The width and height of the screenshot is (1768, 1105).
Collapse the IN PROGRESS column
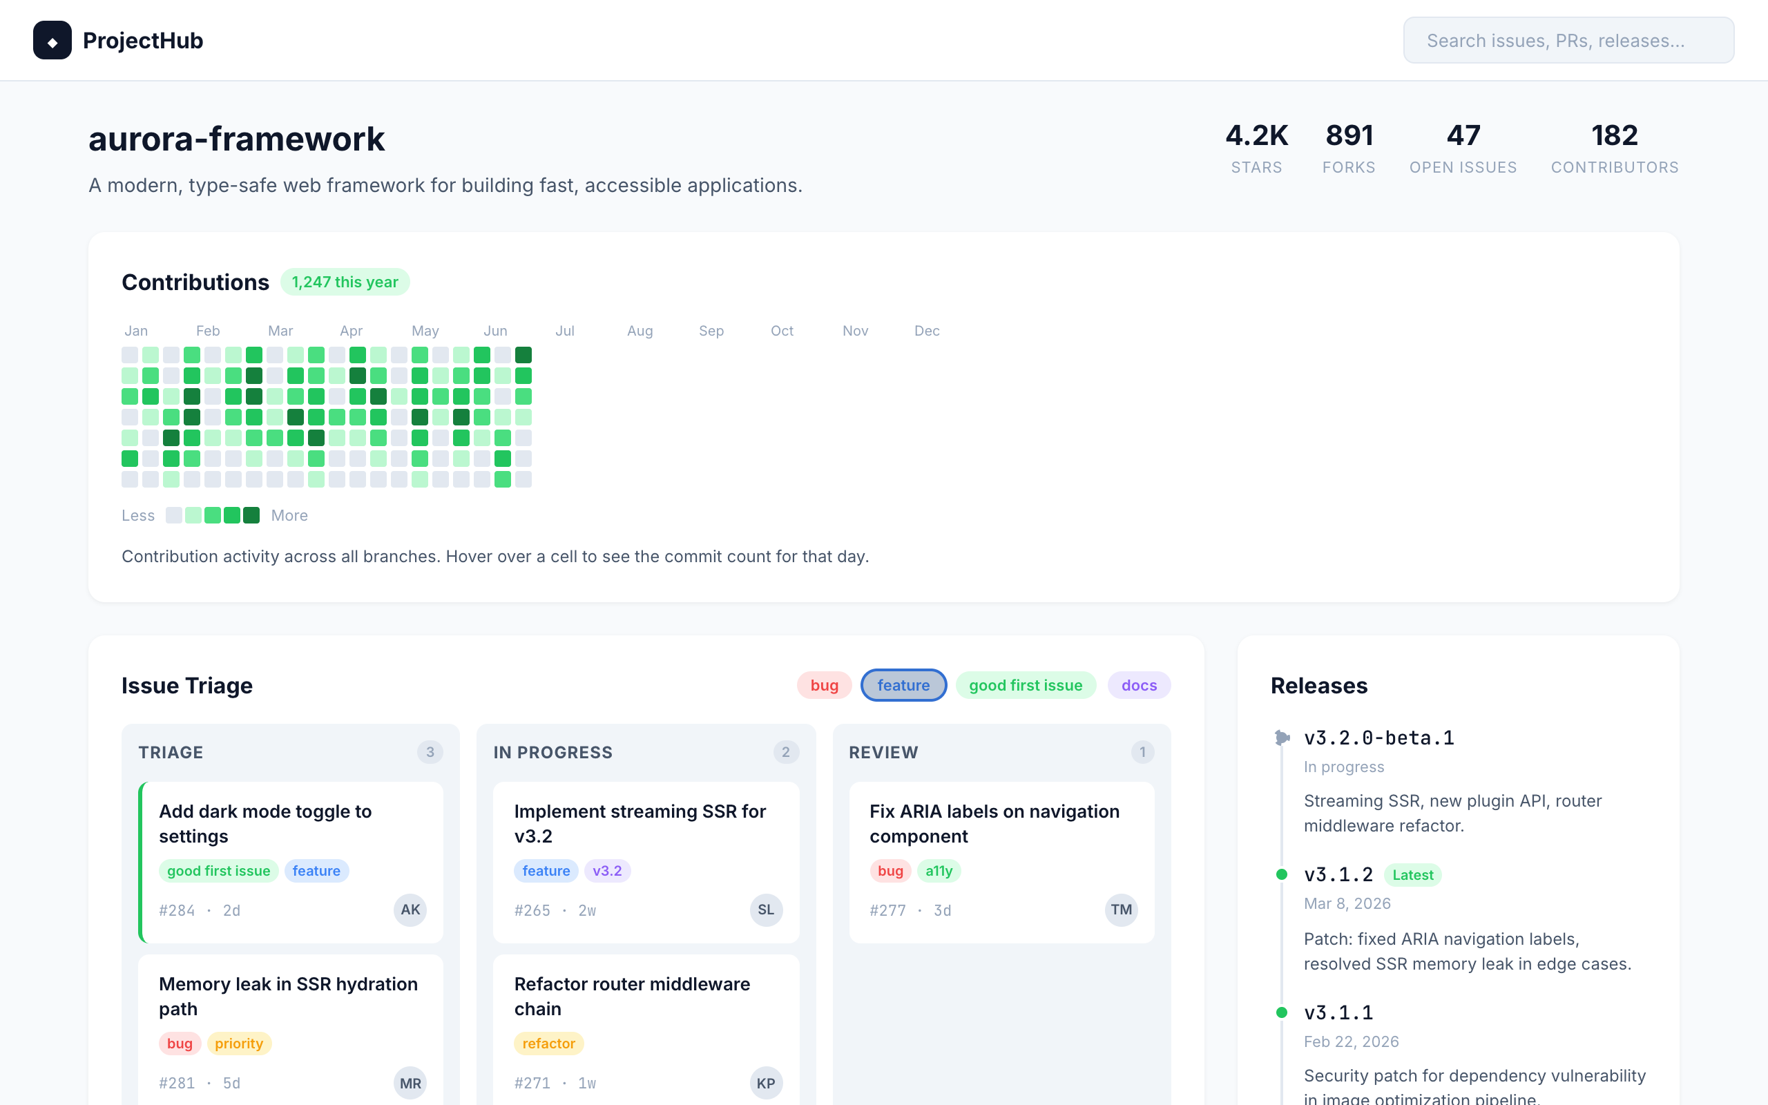553,752
